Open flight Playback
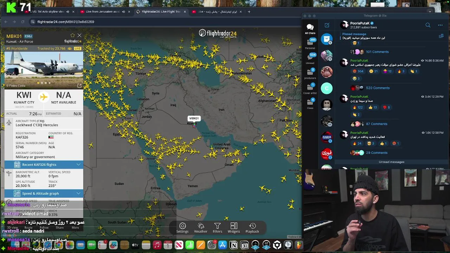 [x=252, y=228]
